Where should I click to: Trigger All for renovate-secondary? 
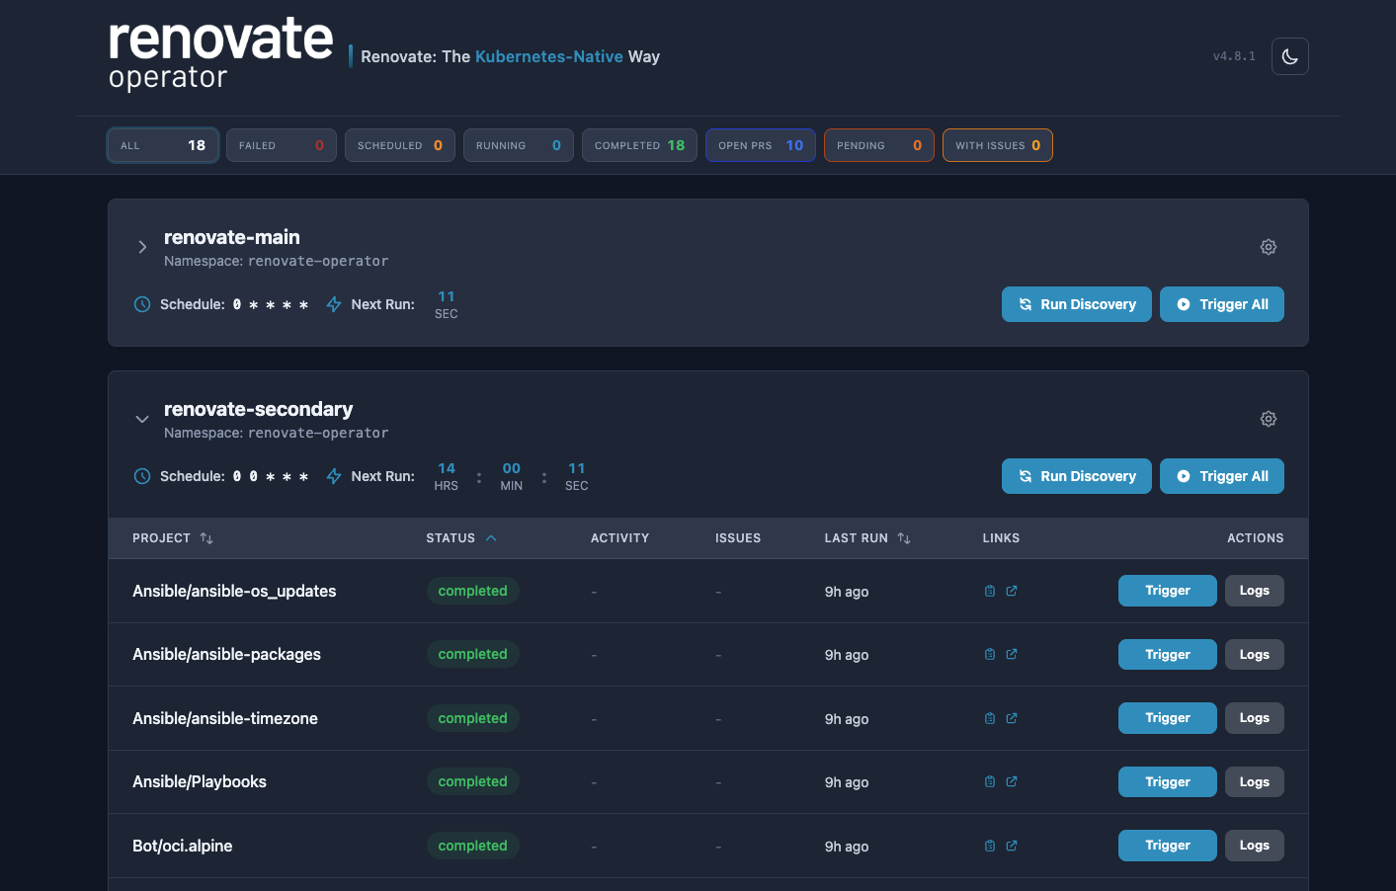[x=1222, y=476]
